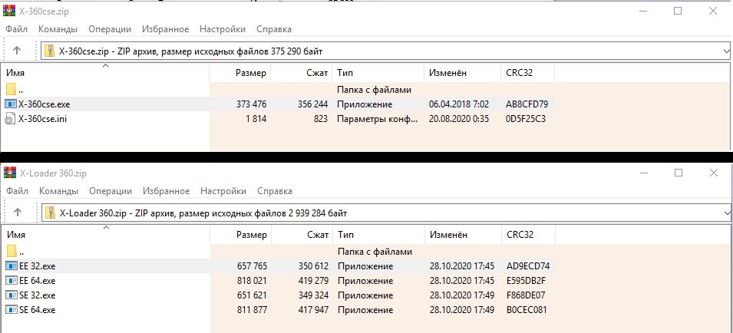Screen dimensions: 733x333
Task: Click the parent folder icon in X-360cse.zip list
Action: pyautogui.click(x=12, y=89)
